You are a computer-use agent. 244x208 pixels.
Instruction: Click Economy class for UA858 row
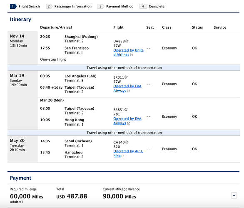(x=169, y=48)
